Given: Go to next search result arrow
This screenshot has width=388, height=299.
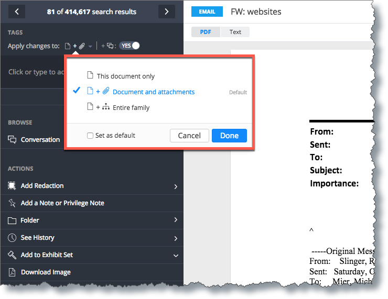Looking at the screenshot, I should tap(167, 12).
